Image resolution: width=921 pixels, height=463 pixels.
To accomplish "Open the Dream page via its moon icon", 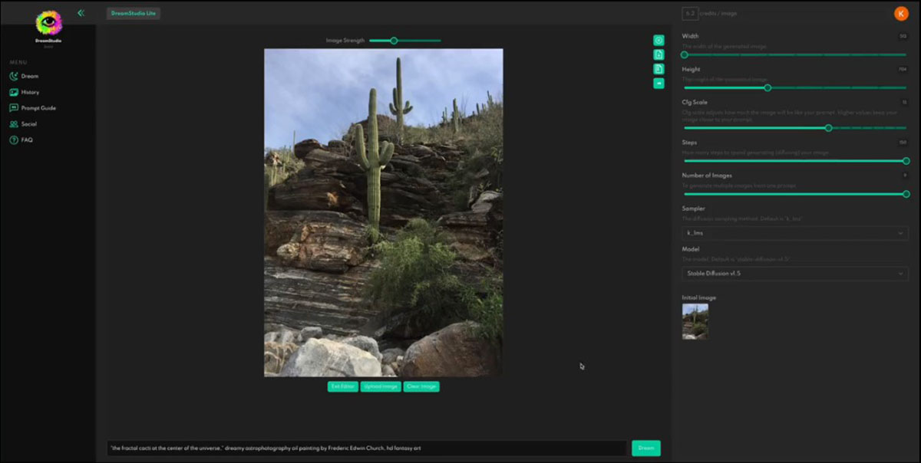I will point(14,76).
